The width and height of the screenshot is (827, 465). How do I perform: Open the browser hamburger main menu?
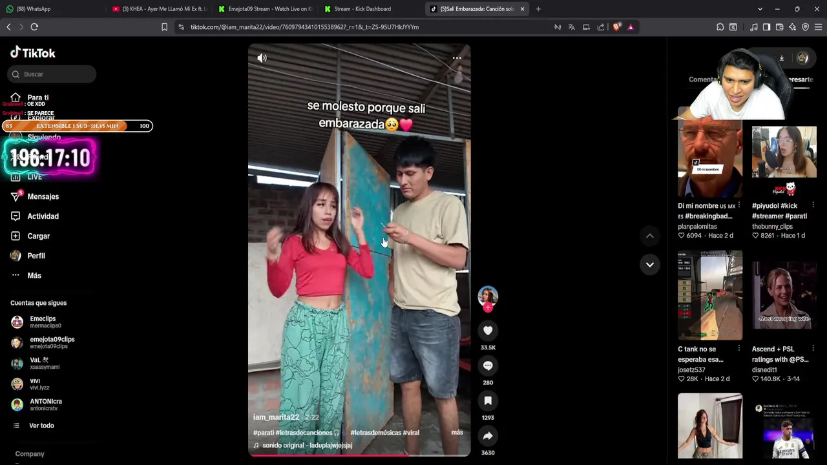tap(818, 27)
